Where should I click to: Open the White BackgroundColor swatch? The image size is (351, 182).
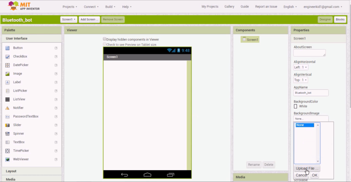(x=296, y=106)
